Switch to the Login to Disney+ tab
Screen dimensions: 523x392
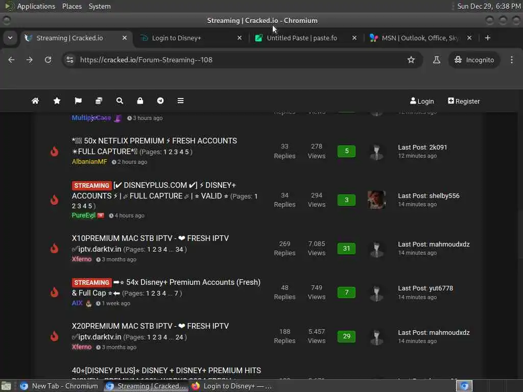pyautogui.click(x=191, y=38)
